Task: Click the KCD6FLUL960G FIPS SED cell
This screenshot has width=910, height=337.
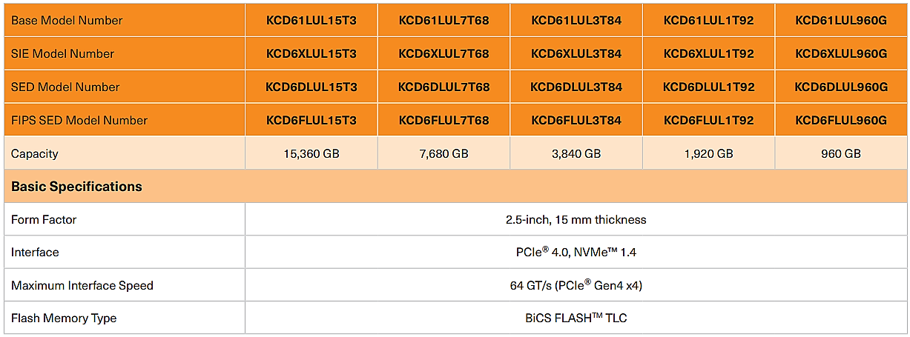Action: [x=841, y=120]
